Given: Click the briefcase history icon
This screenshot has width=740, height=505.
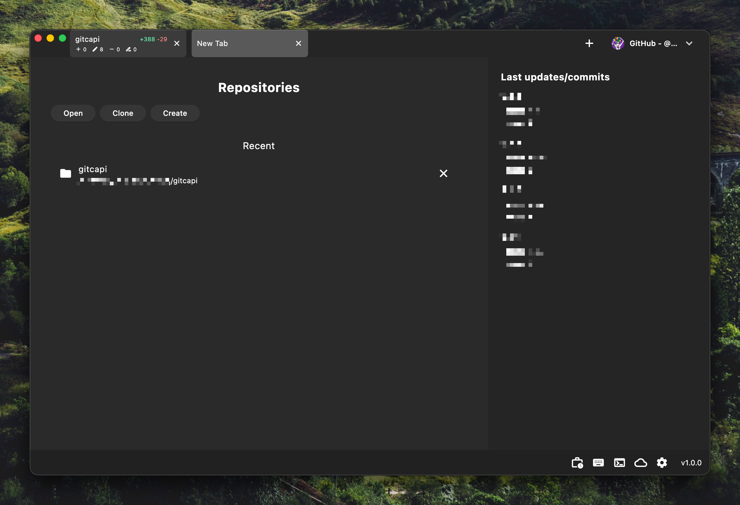Looking at the screenshot, I should tap(577, 463).
